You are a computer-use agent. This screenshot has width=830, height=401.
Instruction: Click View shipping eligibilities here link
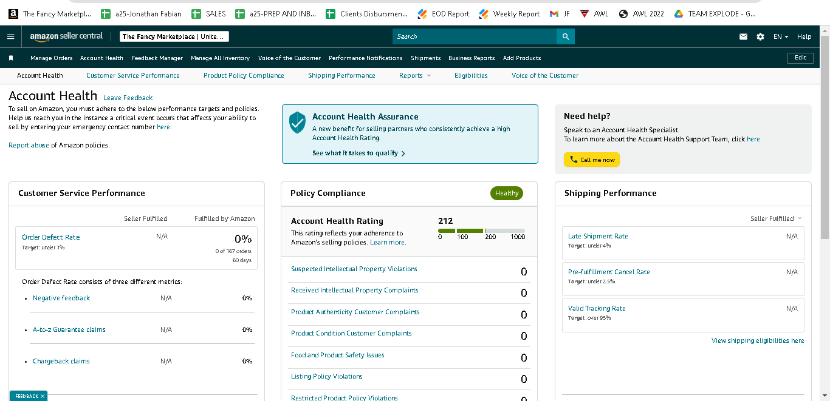758,340
